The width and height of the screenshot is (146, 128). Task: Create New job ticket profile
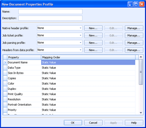(x=93, y=35)
